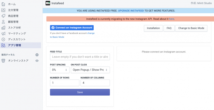Image resolution: width=214 pixels, height=110 pixels.
Task: Add a sales channel with plus icon
Action: [37, 55]
